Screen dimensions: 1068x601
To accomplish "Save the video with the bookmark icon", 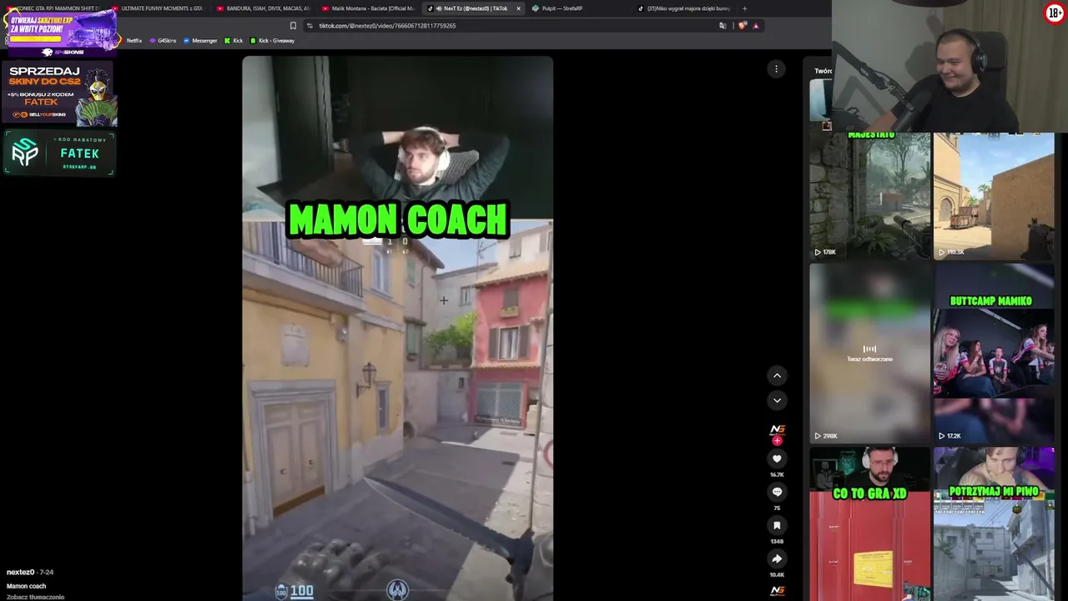I will coord(777,525).
